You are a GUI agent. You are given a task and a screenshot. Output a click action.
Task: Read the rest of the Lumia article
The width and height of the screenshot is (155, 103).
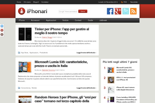[x=86, y=88]
